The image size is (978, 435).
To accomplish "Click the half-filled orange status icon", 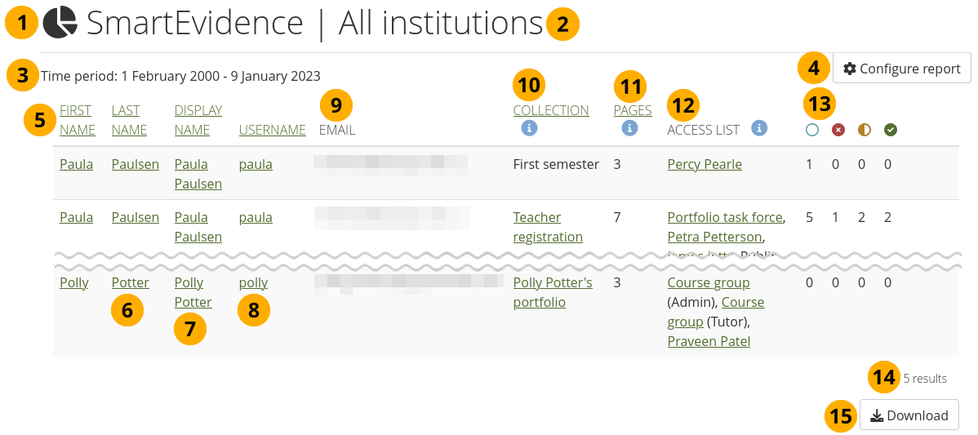I will [865, 130].
